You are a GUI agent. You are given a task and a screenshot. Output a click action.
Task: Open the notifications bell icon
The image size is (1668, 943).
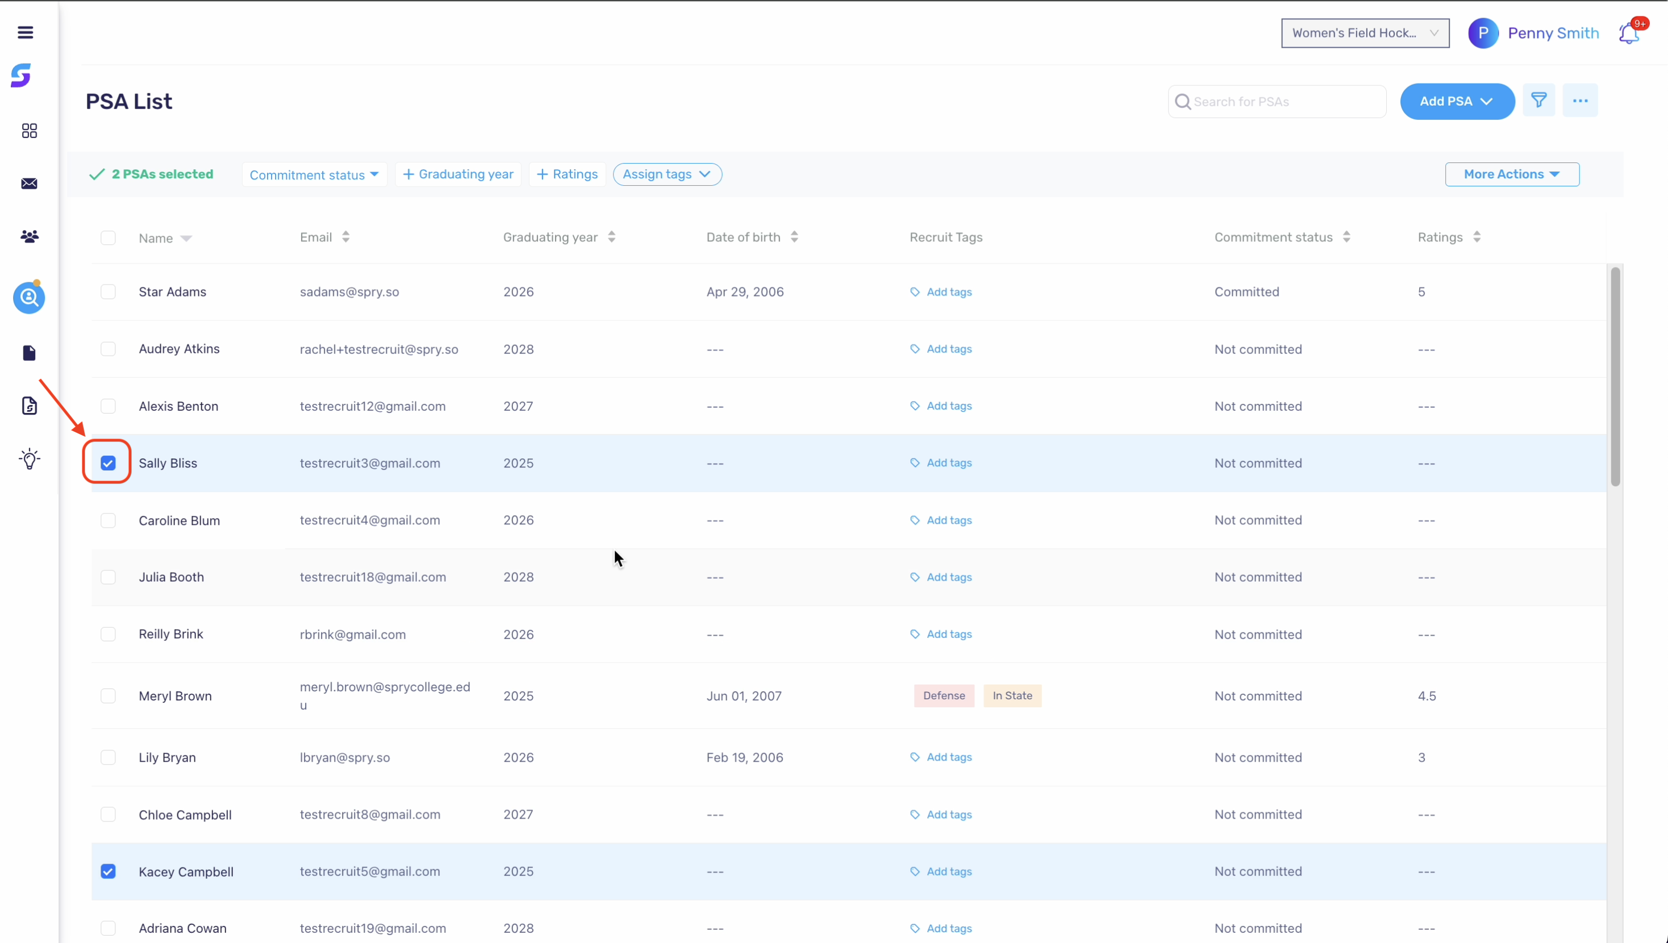pos(1629,33)
